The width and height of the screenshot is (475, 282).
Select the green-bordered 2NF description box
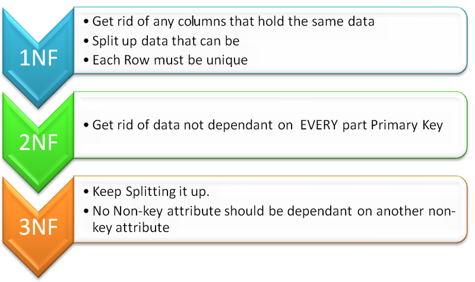271,125
